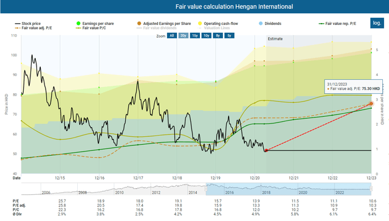Click the chart title Fair value calculation Hengan International
Image resolution: width=389 pixels, height=221 pixels.
tap(234, 7)
